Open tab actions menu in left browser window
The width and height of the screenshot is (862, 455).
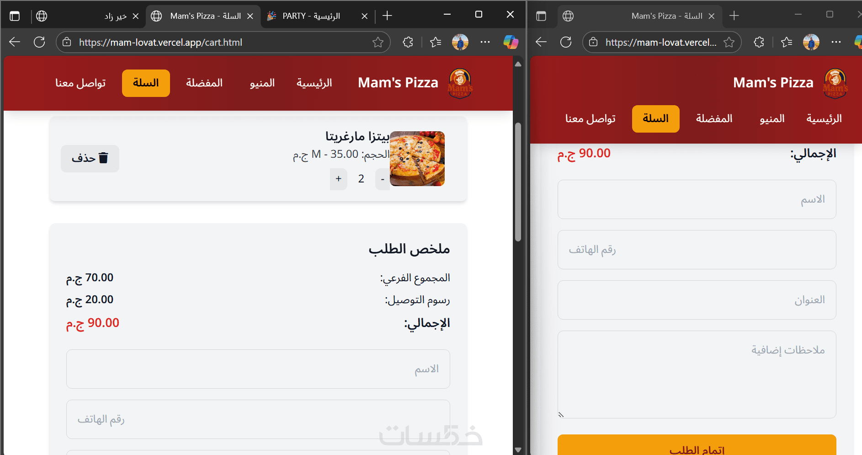coord(15,16)
